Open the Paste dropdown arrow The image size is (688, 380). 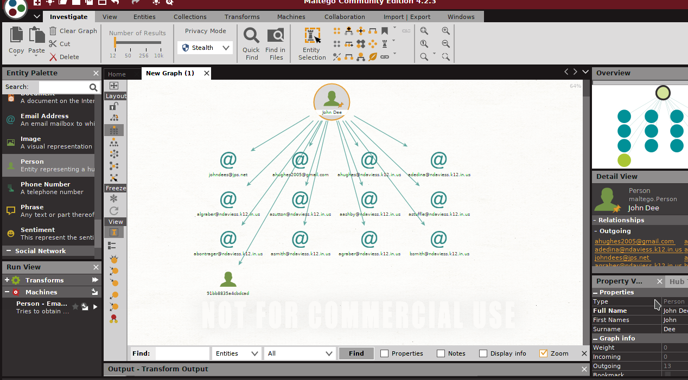click(36, 56)
